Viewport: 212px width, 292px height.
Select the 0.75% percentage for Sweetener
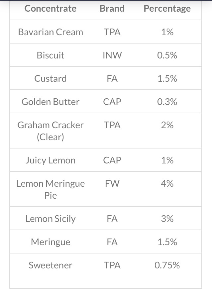[167, 265]
